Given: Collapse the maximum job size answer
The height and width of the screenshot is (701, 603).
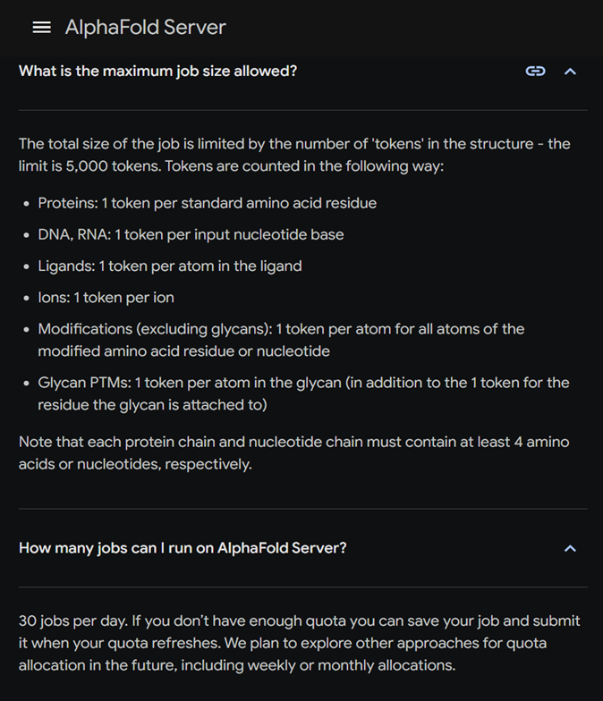Looking at the screenshot, I should click(570, 71).
